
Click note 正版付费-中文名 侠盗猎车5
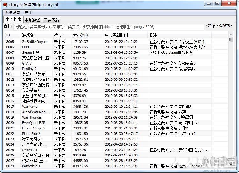[x=172, y=63]
